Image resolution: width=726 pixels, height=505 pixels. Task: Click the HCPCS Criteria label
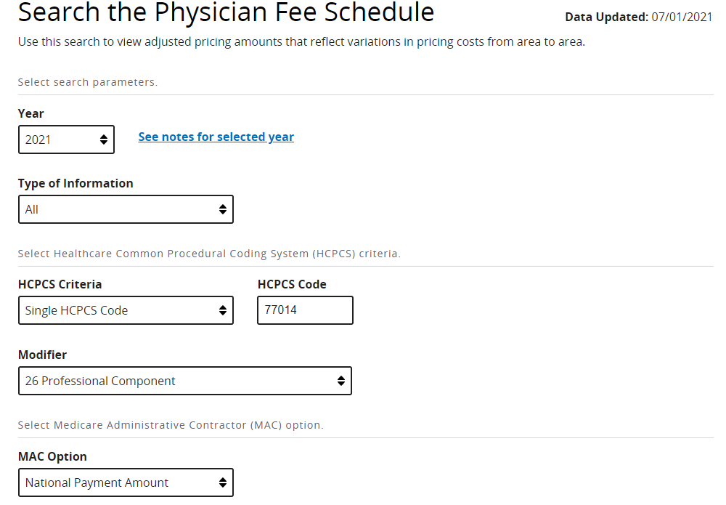pyautogui.click(x=60, y=284)
